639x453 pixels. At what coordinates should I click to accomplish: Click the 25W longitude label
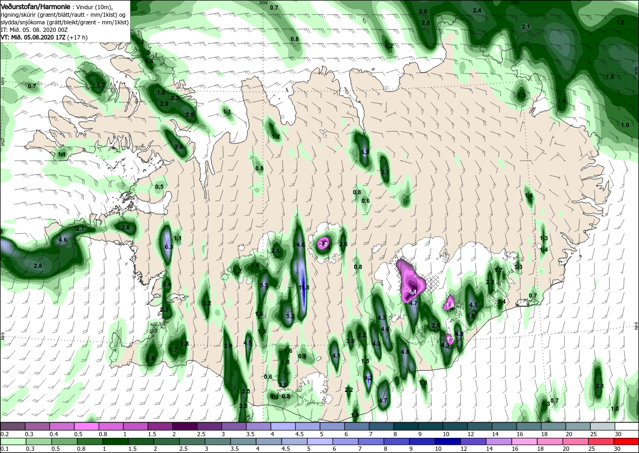coord(3,141)
